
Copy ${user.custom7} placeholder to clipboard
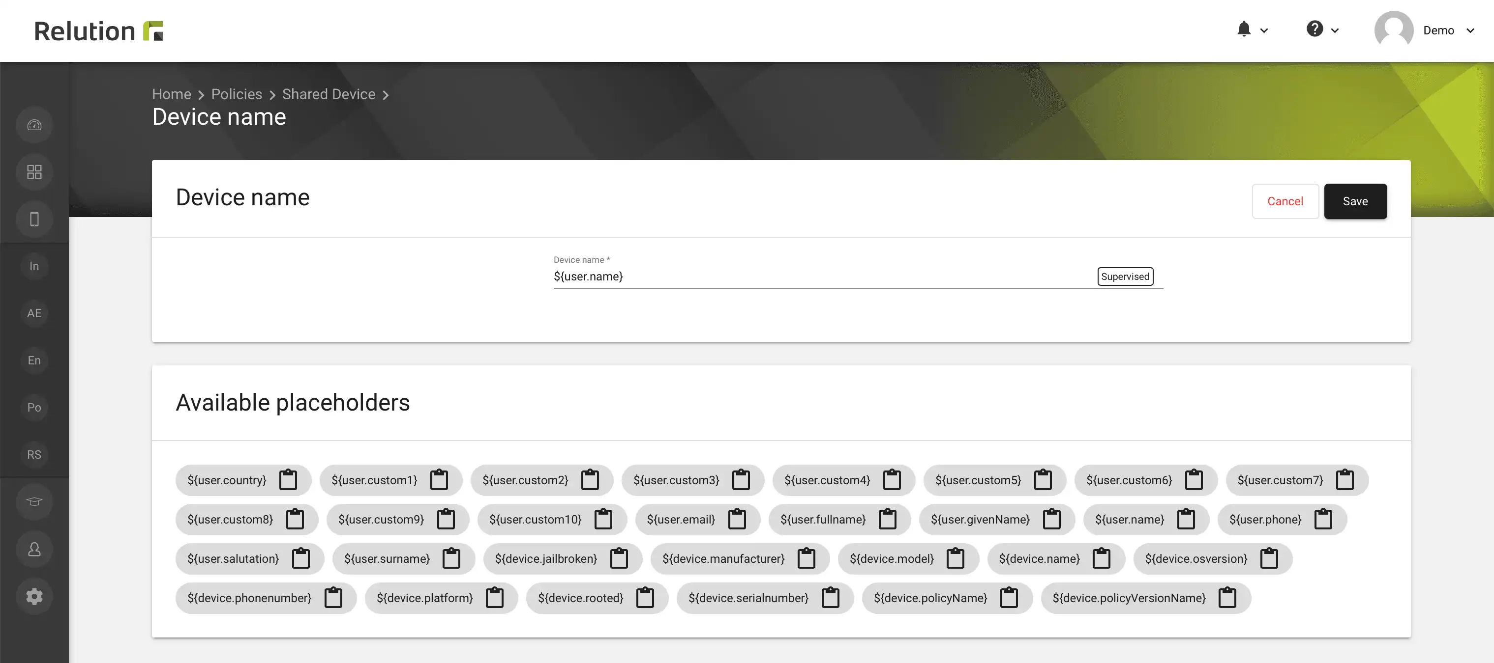coord(1345,480)
